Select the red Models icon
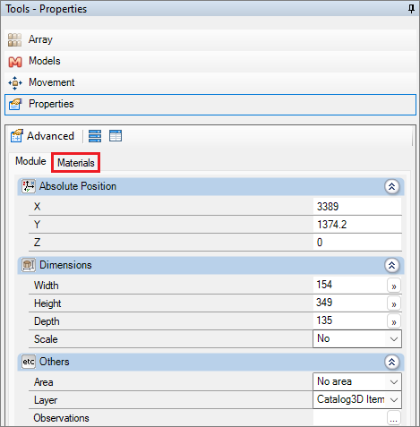 point(15,62)
